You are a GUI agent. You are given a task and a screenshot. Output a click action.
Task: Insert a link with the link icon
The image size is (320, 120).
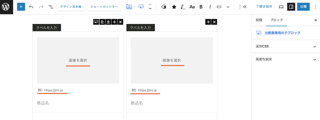[219, 7]
